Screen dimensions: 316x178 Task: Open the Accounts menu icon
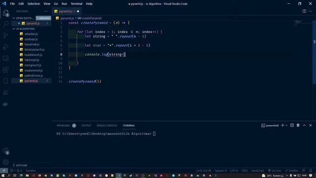click(x=5, y=151)
